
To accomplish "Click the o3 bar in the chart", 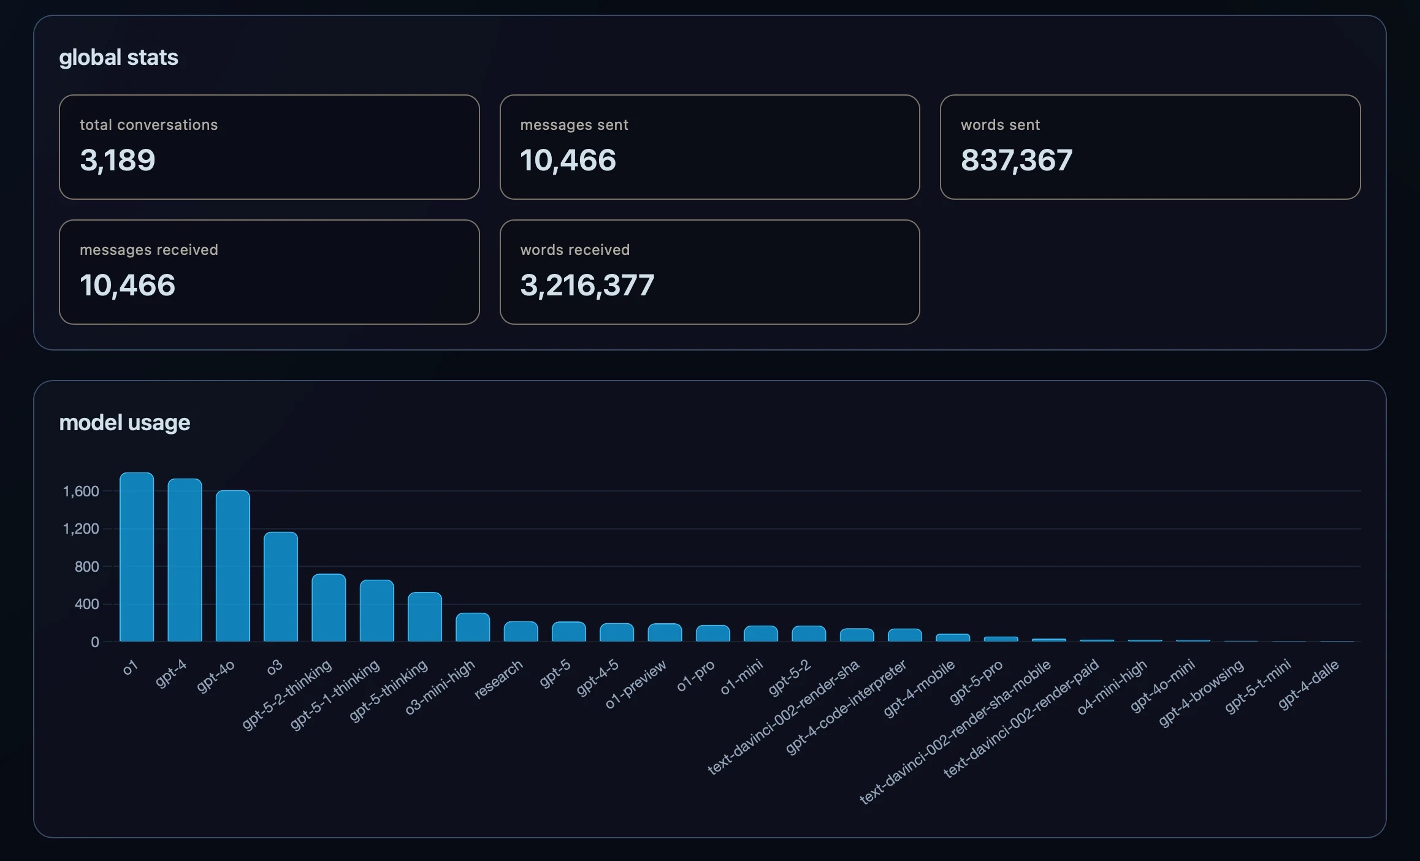I will pyautogui.click(x=281, y=586).
